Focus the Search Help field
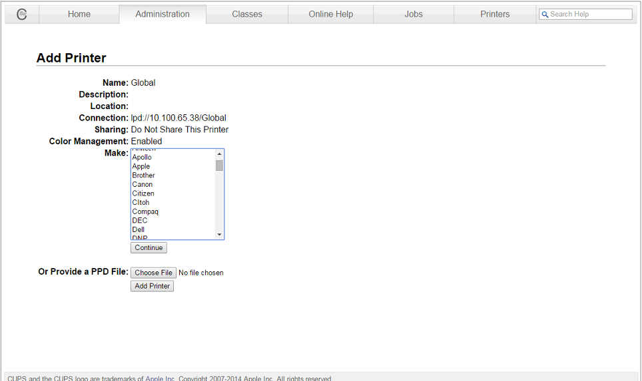Screen dimensions: 642x381 click(585, 15)
